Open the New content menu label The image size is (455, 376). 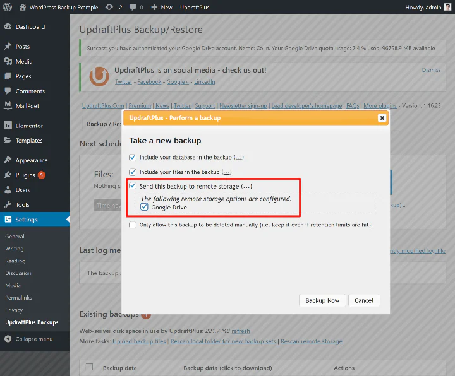pyautogui.click(x=167, y=7)
